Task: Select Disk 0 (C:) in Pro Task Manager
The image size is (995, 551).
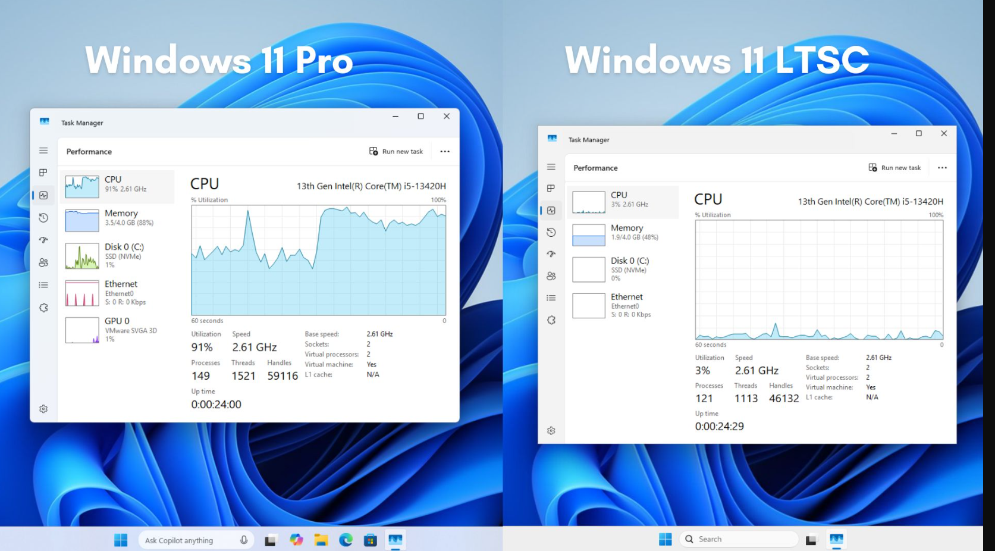Action: (x=117, y=255)
